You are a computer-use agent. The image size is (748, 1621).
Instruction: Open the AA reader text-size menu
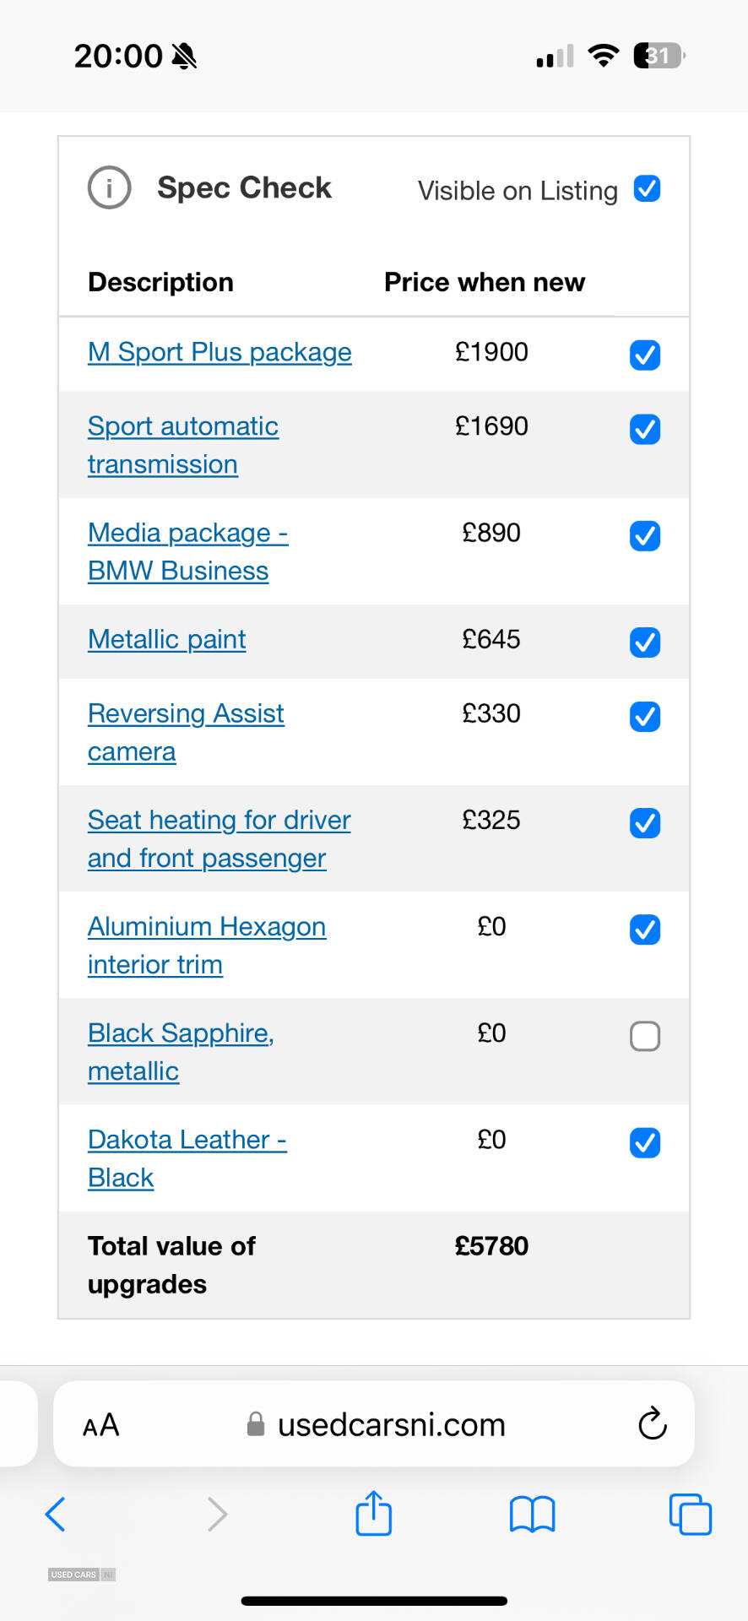[101, 1425]
